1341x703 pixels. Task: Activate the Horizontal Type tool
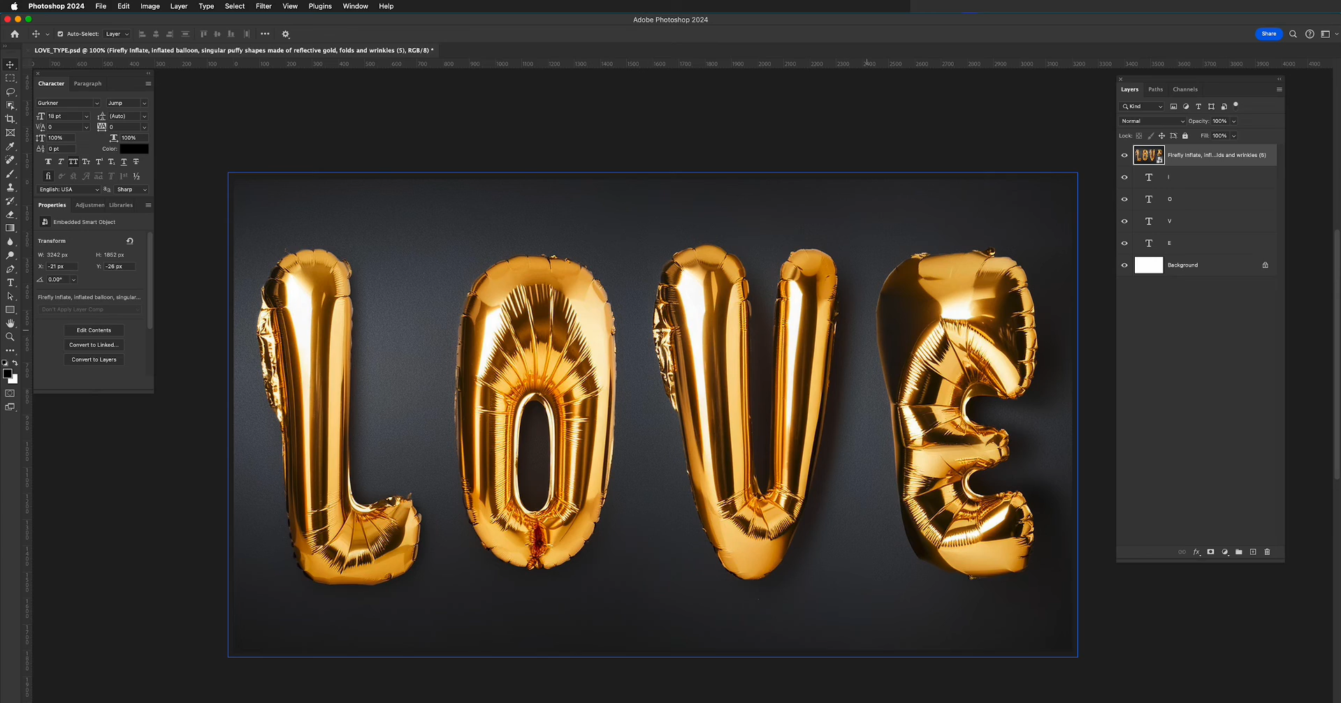pos(10,282)
